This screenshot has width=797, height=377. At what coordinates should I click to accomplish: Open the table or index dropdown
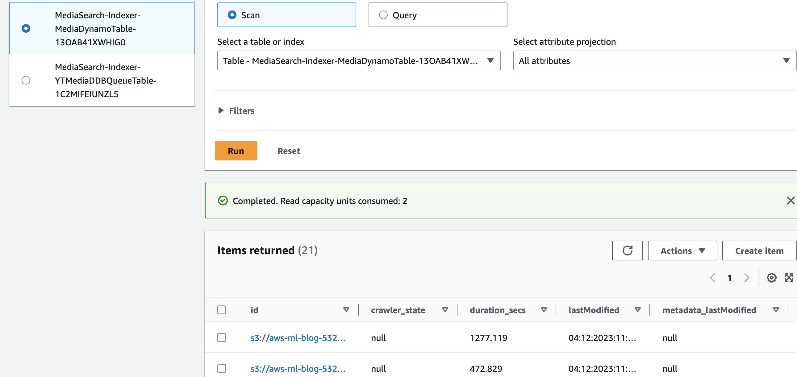click(x=359, y=60)
